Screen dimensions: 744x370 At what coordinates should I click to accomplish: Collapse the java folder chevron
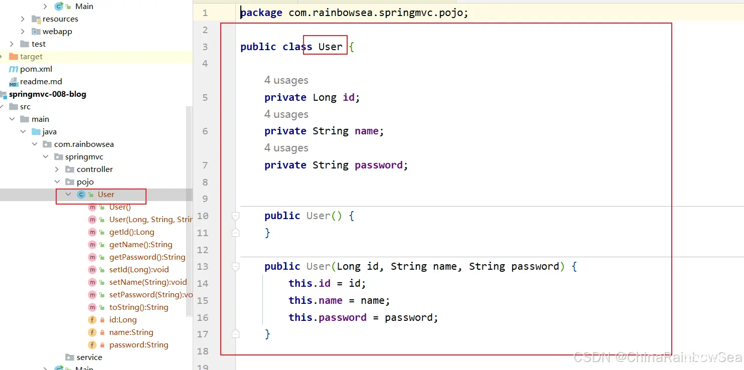tap(23, 132)
